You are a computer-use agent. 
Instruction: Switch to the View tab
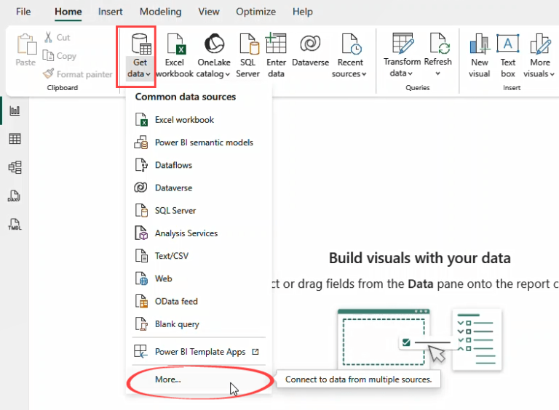(209, 12)
